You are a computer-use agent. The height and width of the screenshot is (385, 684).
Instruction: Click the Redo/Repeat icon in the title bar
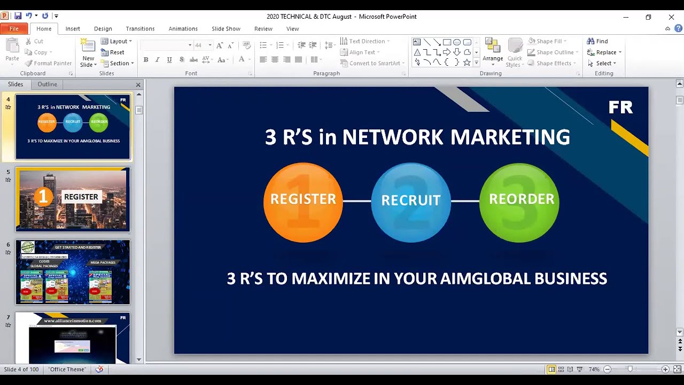click(x=45, y=16)
